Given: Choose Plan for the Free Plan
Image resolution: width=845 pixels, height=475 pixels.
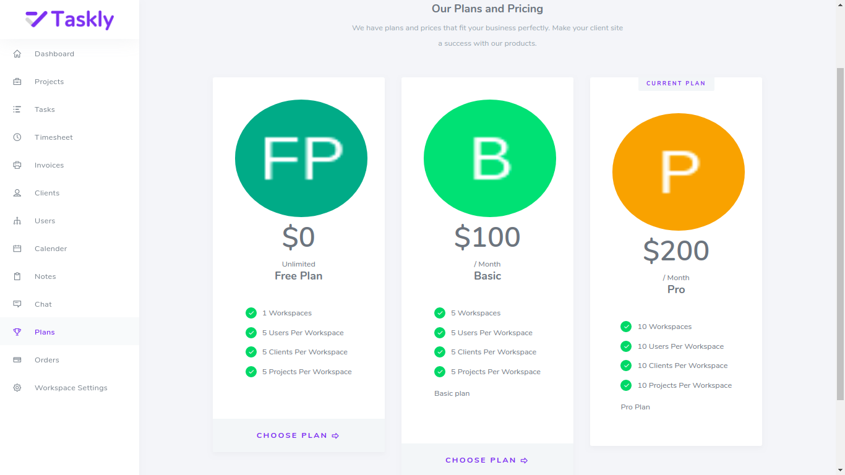Looking at the screenshot, I should (x=298, y=435).
